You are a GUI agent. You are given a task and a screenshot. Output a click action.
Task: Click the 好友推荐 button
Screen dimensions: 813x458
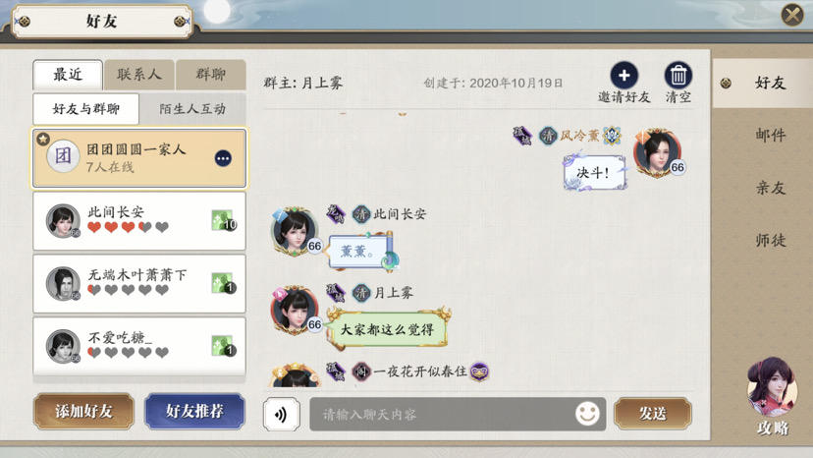(194, 411)
